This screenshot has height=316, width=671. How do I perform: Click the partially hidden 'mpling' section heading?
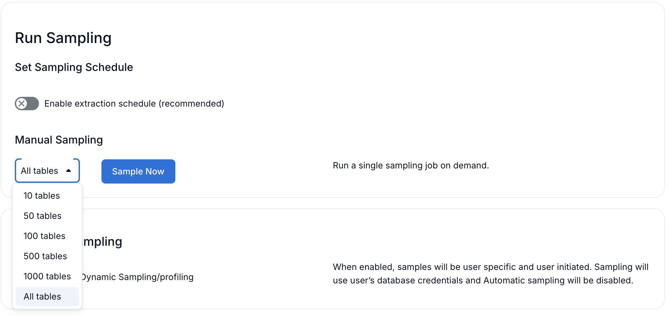click(103, 242)
